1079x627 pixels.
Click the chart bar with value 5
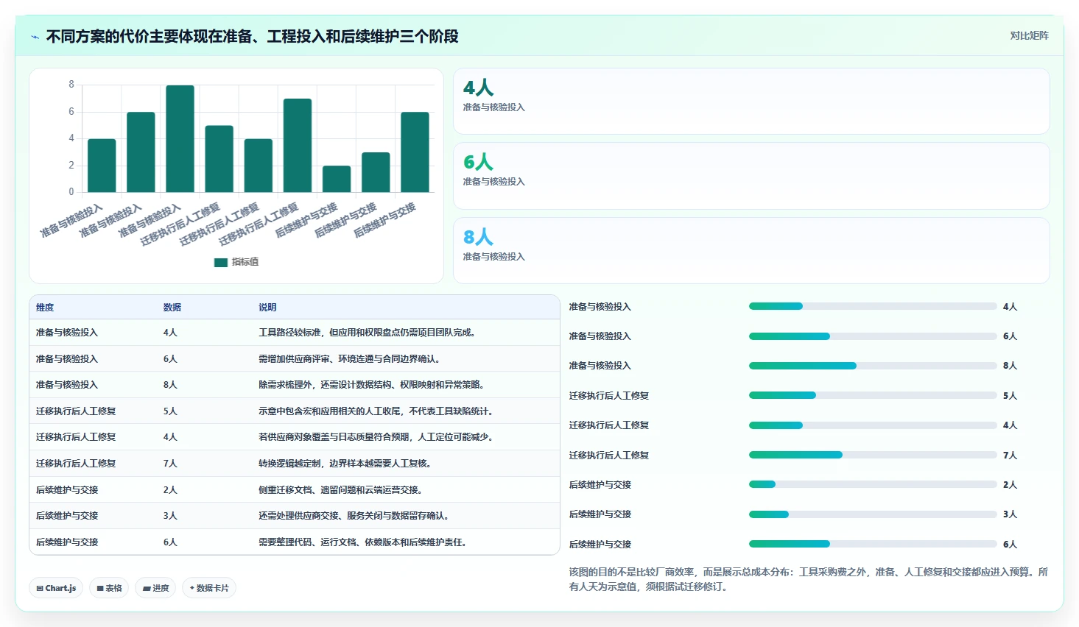coord(219,159)
